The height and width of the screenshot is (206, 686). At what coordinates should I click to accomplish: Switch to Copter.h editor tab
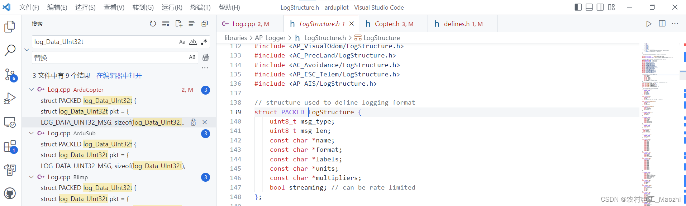point(393,24)
